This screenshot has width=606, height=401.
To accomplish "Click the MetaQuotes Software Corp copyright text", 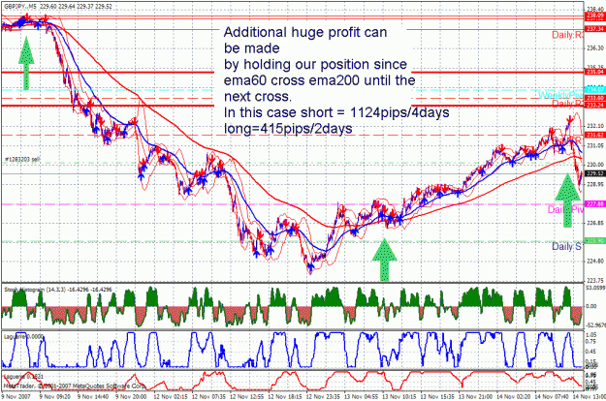I will pos(75,386).
